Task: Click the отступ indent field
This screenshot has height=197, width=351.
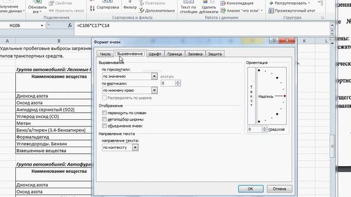Action: (168, 83)
